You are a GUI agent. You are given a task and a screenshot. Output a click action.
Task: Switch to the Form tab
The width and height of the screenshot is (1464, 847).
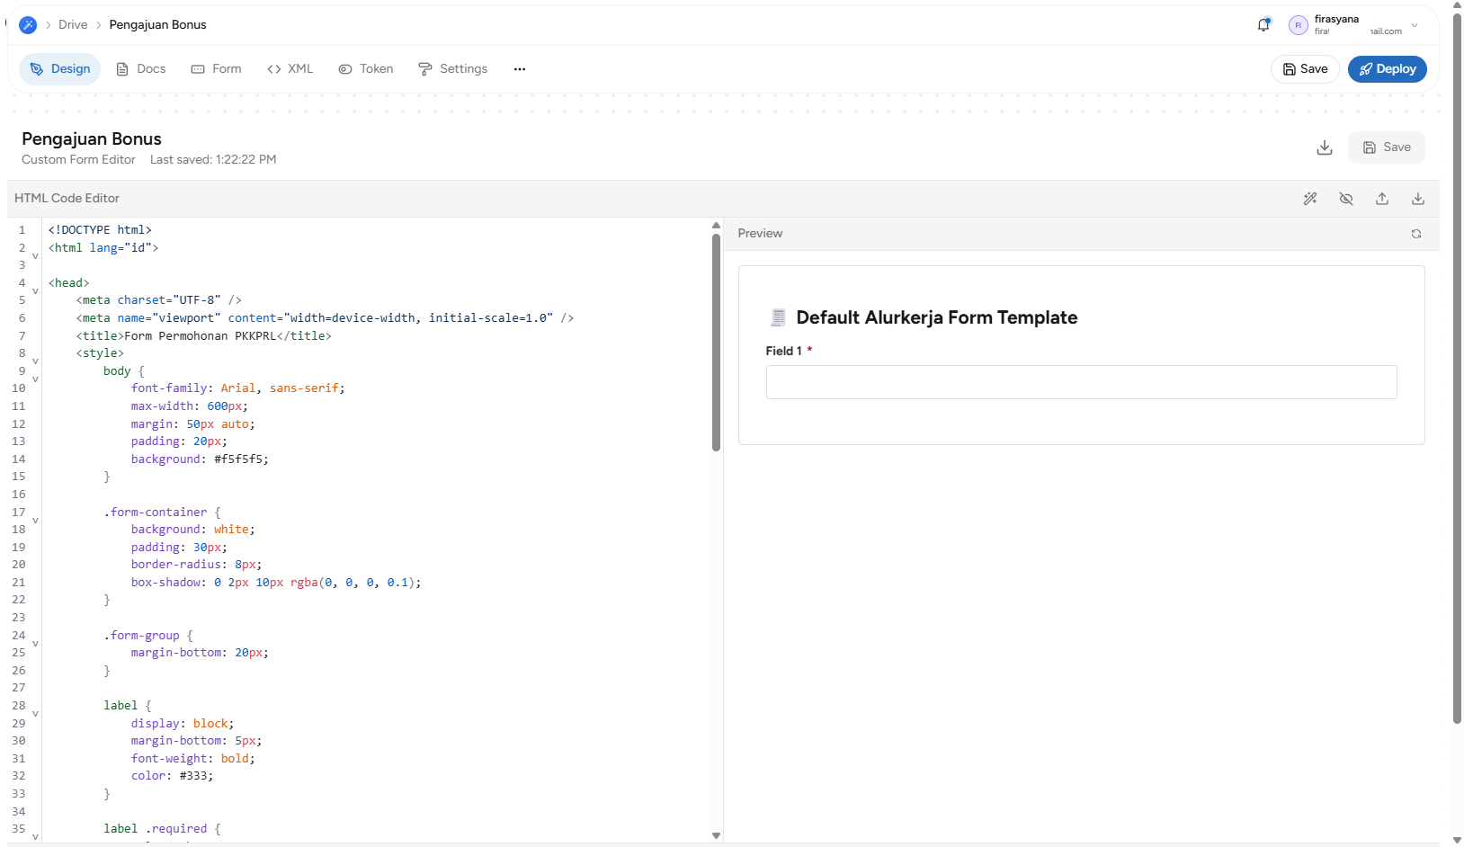[216, 69]
